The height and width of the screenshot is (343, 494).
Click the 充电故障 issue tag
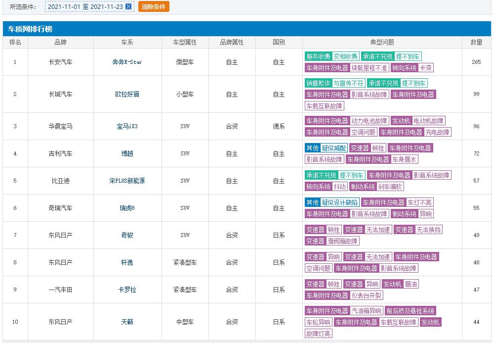(x=438, y=132)
